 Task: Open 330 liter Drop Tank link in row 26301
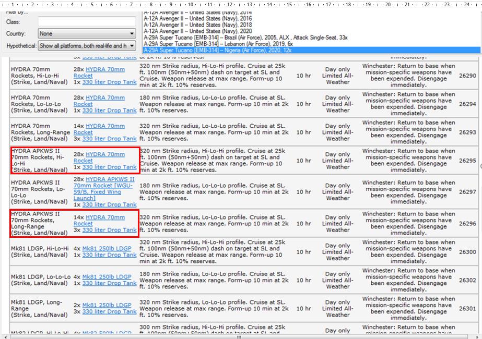tap(110, 311)
